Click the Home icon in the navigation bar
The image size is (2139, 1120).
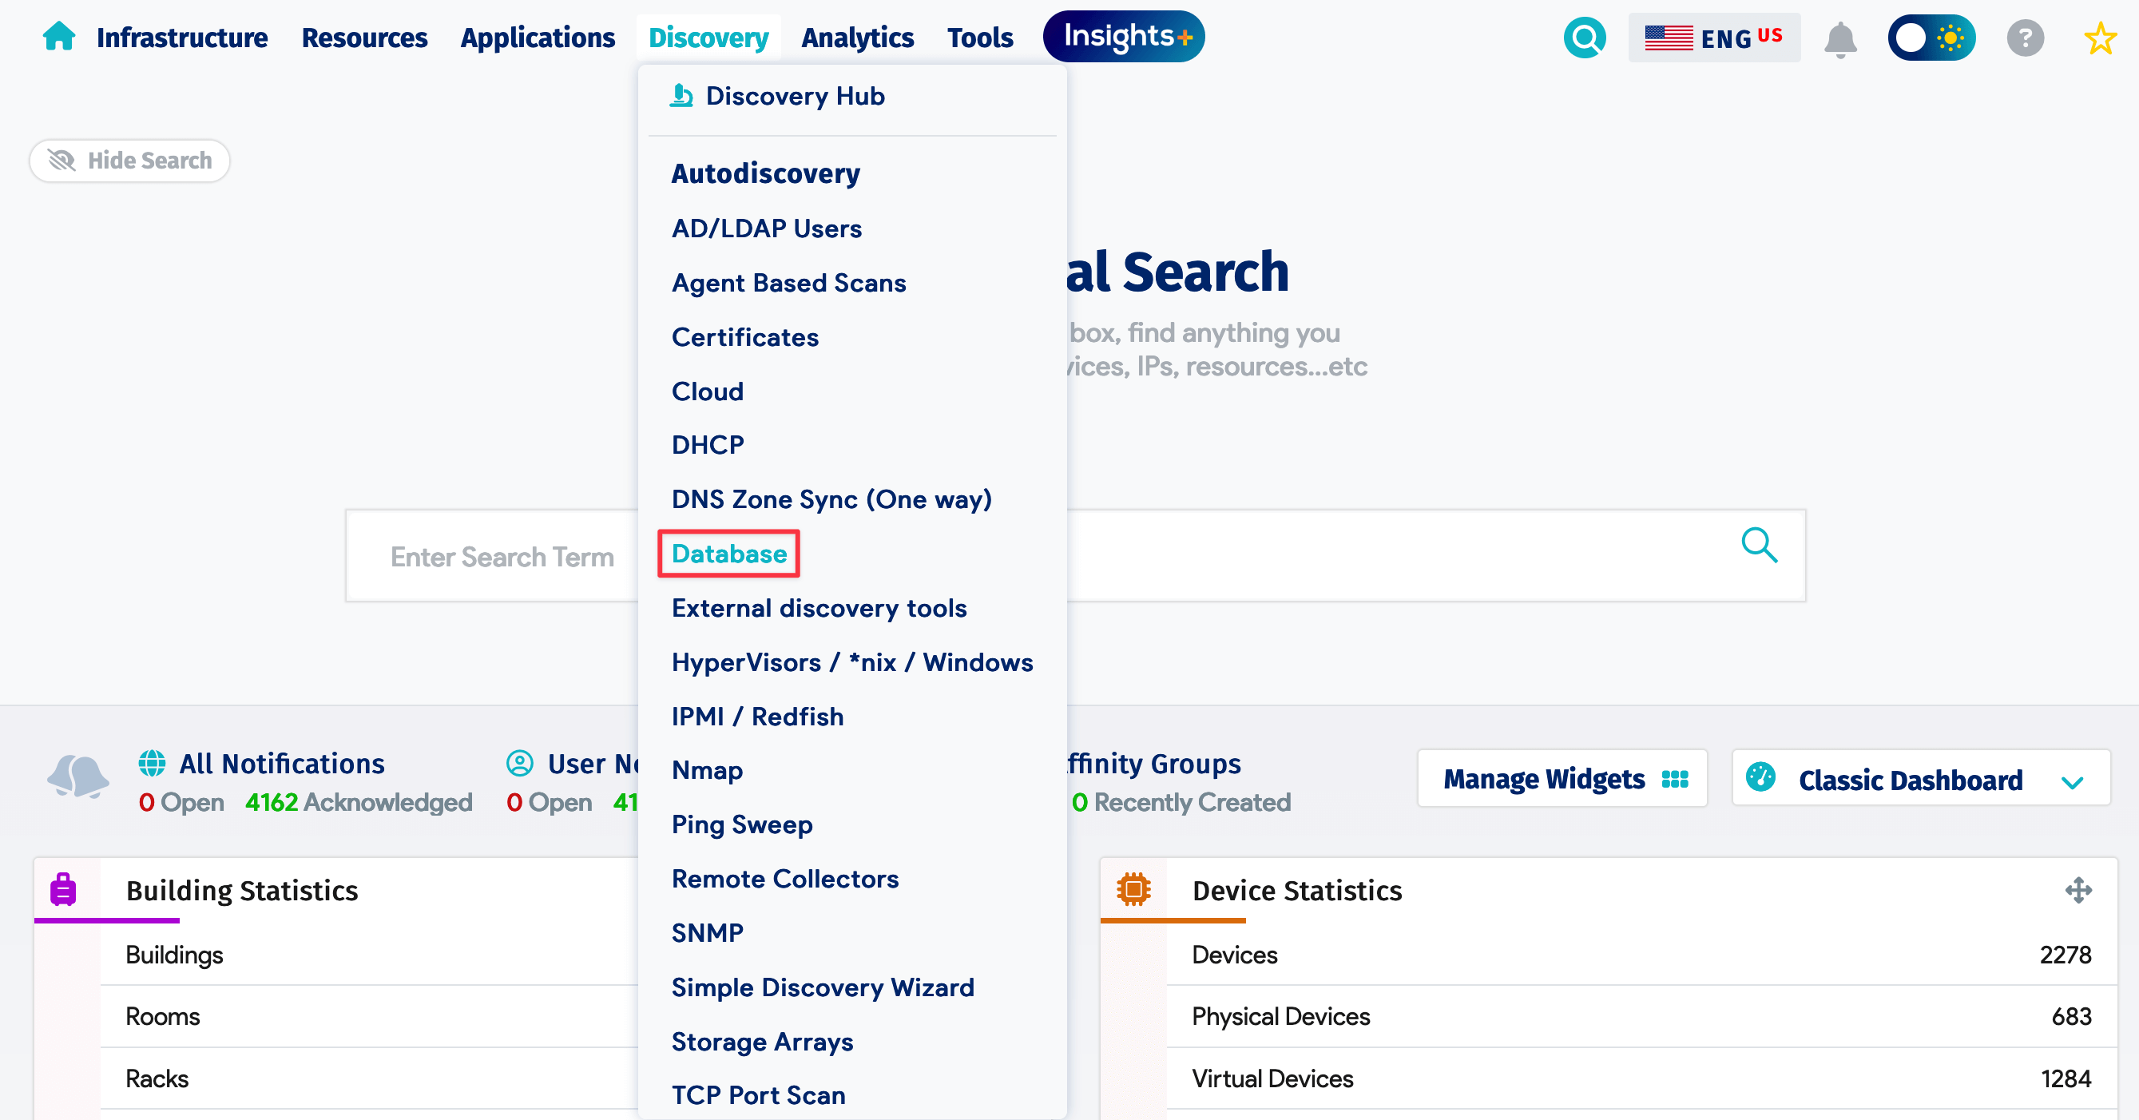(x=58, y=37)
